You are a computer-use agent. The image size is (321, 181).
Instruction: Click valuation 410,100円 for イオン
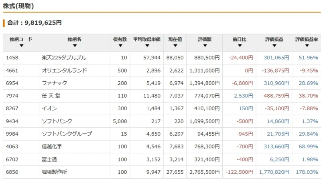pos(207,109)
